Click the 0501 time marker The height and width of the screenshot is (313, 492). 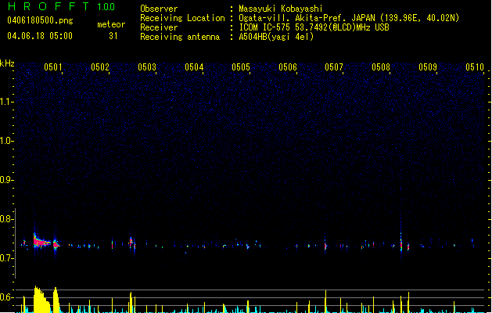[53, 67]
